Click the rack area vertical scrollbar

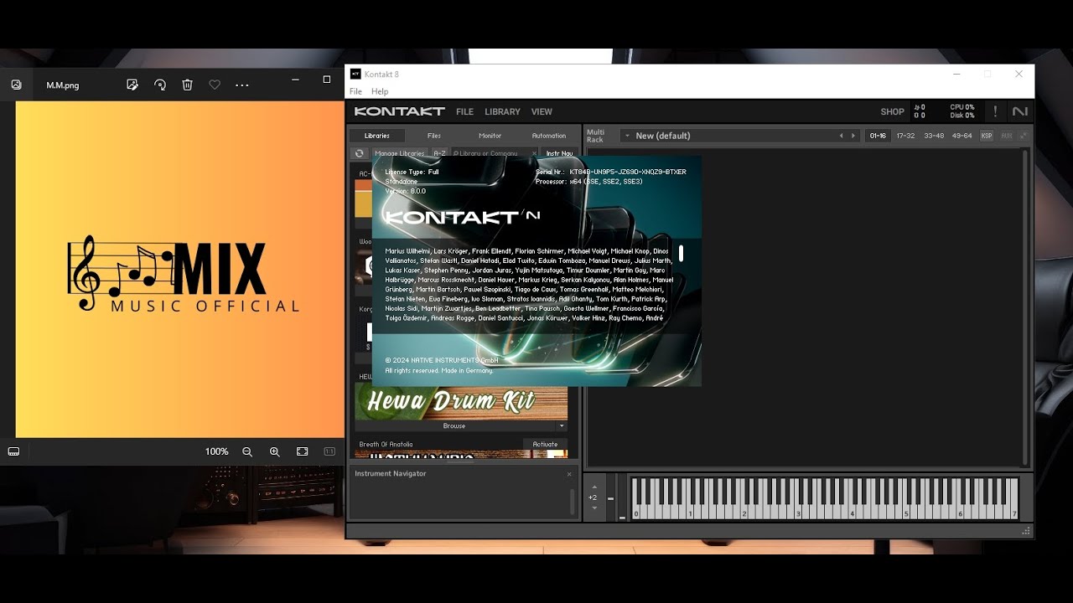click(x=1024, y=307)
